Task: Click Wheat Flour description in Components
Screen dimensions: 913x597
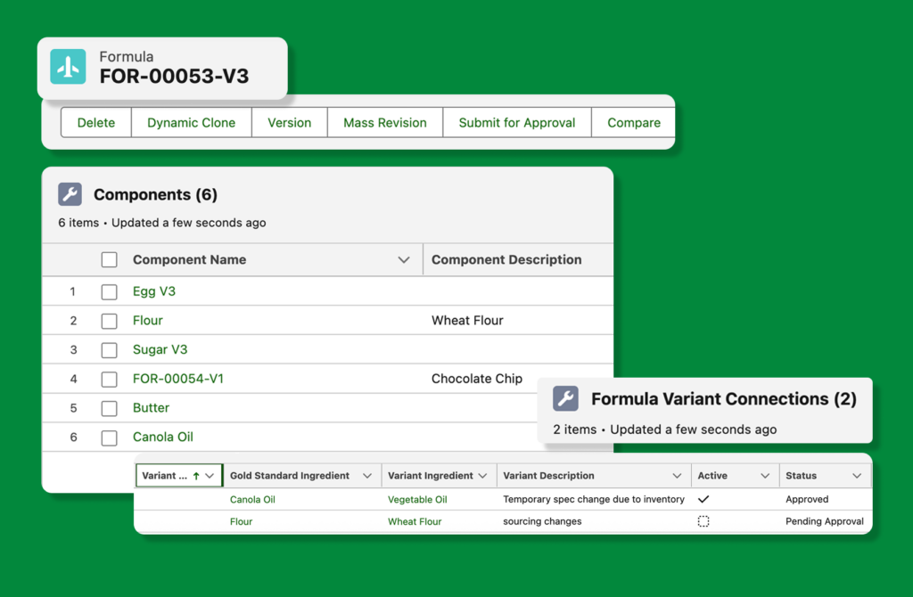Action: tap(467, 321)
